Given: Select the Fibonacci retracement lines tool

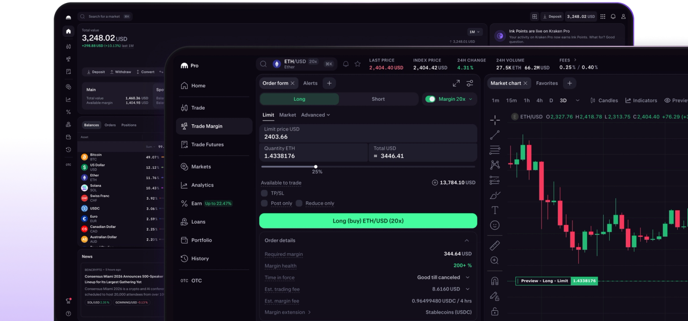Looking at the screenshot, I should coord(495,150).
